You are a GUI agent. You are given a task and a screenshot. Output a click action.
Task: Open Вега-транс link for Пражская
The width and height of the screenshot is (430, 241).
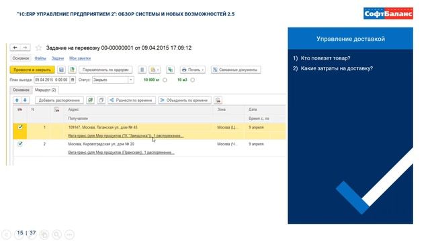point(121,152)
